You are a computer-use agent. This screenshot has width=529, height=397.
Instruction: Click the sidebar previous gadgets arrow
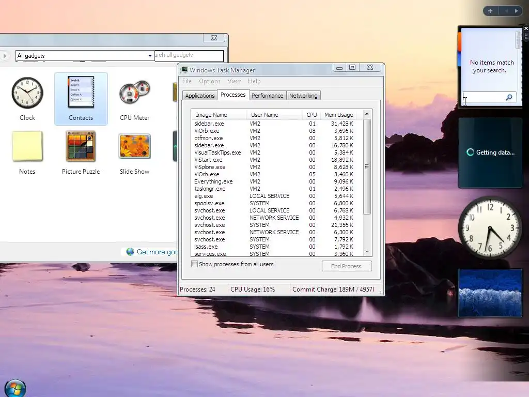pyautogui.click(x=506, y=11)
